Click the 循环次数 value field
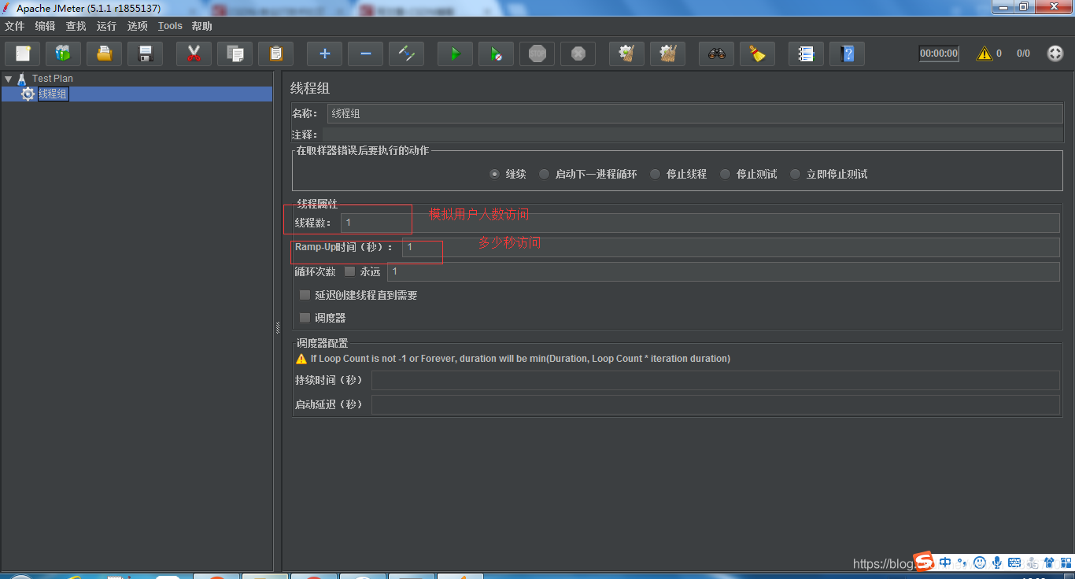Image resolution: width=1075 pixels, height=579 pixels. [723, 271]
